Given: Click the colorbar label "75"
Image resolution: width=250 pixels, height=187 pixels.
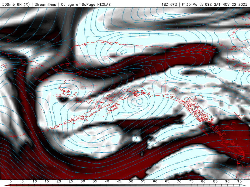Looking at the screenshot, I should point(191,181).
